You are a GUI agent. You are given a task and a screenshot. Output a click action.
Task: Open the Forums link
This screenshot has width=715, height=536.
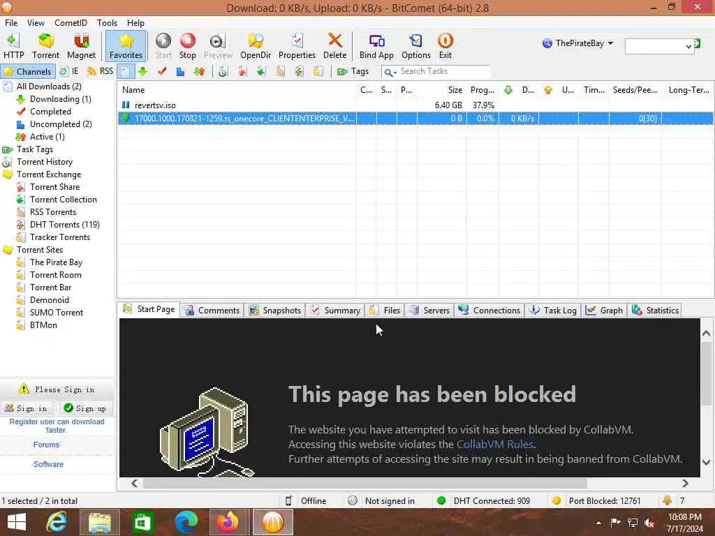(x=46, y=445)
